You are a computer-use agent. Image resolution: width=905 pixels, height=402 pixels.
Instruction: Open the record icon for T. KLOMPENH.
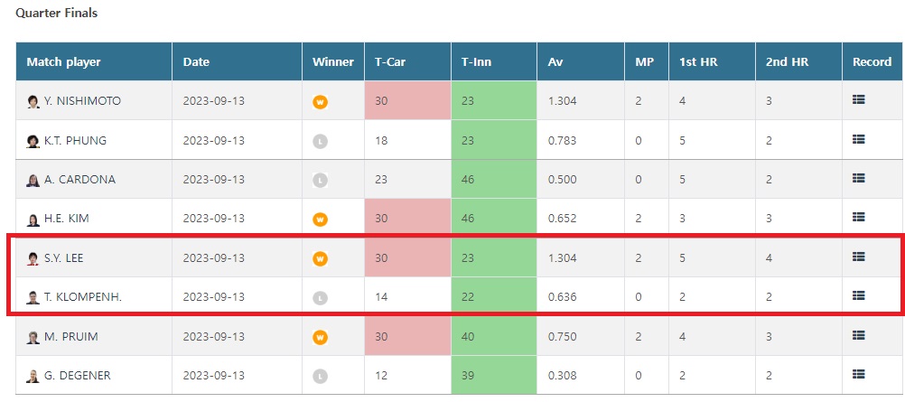pos(858,295)
